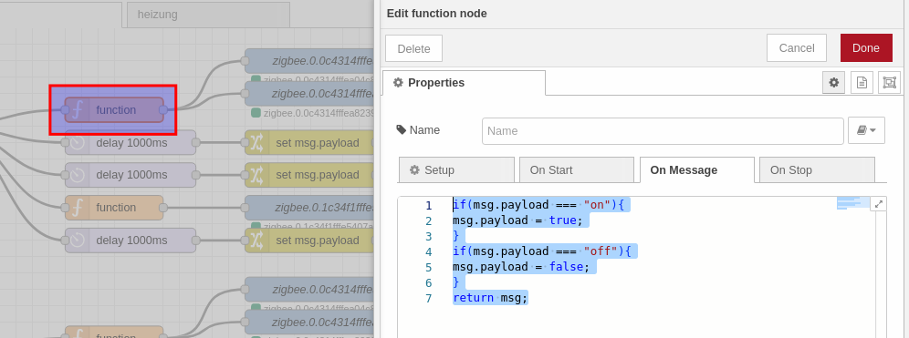Open the function library book dropdown
The width and height of the screenshot is (909, 338).
tap(866, 131)
